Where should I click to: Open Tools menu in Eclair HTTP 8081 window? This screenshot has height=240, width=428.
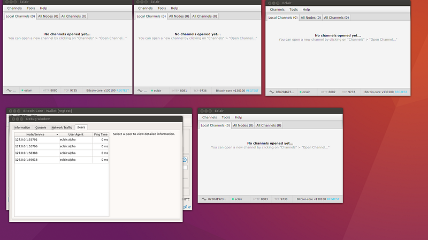[162, 8]
